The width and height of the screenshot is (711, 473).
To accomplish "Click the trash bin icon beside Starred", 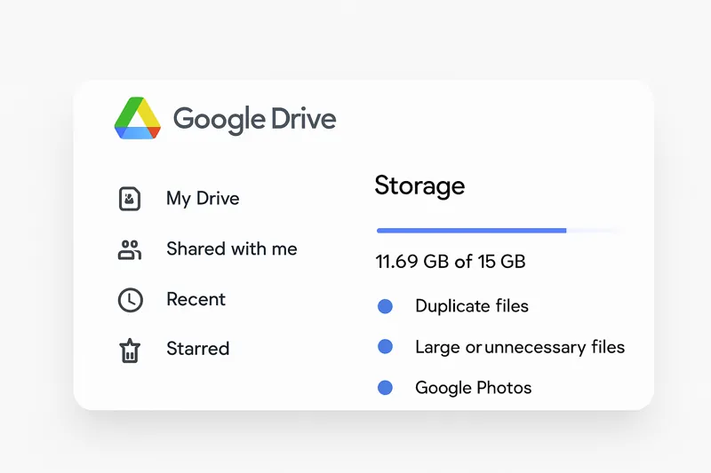I will pyautogui.click(x=130, y=351).
